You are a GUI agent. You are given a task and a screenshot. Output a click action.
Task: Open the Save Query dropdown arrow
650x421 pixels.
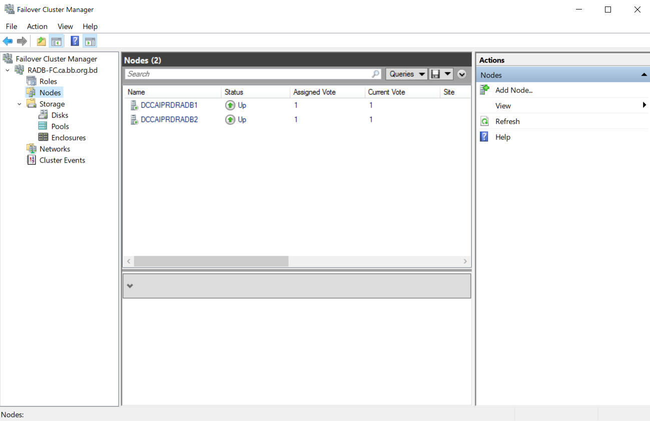[x=447, y=74]
